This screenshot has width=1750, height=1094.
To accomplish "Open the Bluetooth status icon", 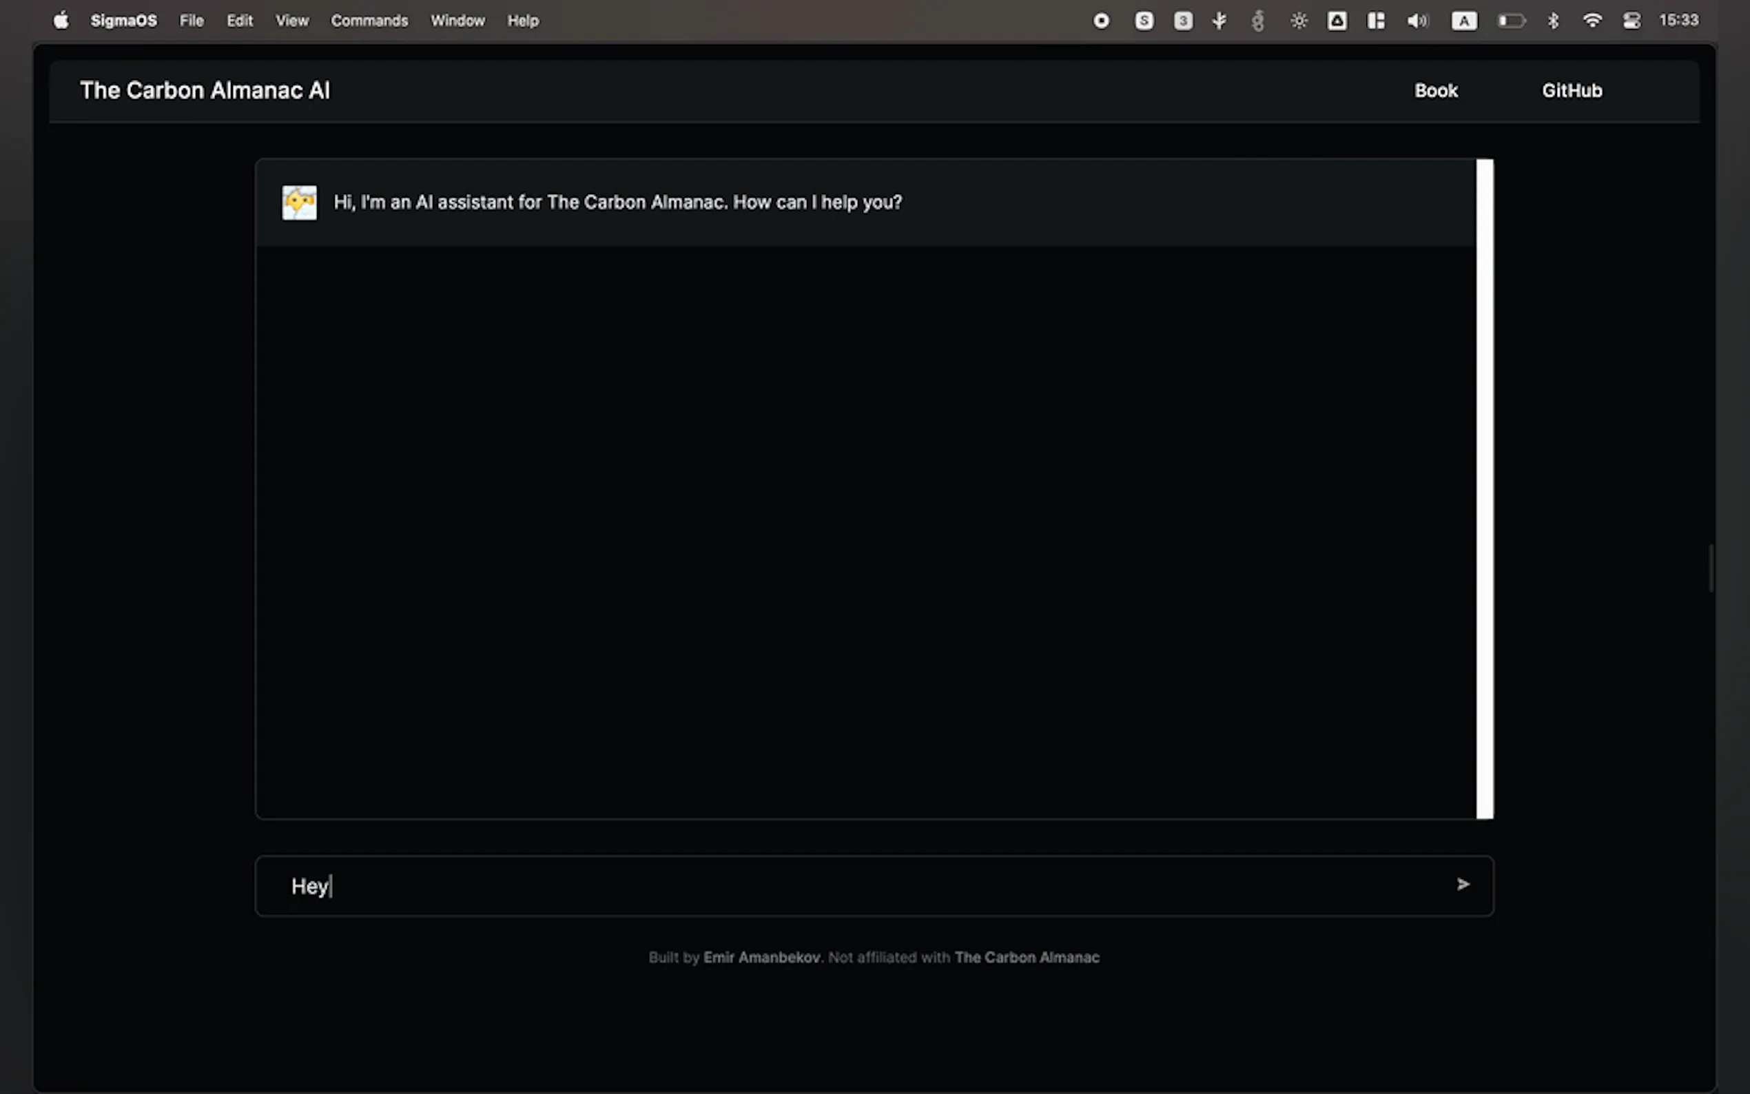I will [1552, 21].
